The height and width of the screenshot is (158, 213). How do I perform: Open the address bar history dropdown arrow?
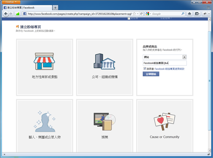(x=138, y=14)
